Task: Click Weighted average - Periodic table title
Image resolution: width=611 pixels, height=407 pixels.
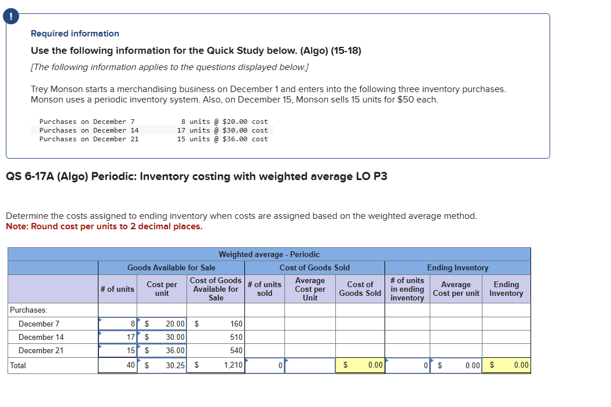Action: pos(269,254)
